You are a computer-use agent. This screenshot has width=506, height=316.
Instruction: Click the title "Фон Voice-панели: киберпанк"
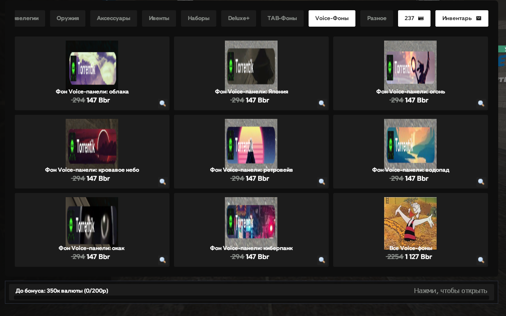(x=252, y=248)
